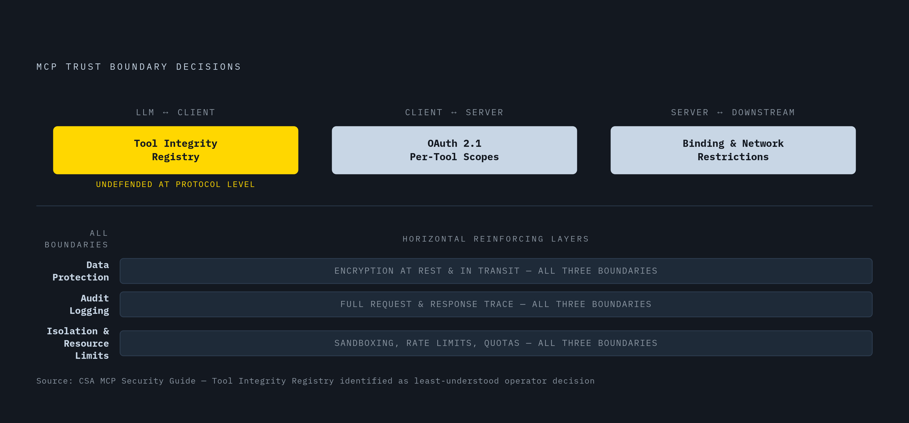Click the Horizontal Reinforcing Layers heading
The image size is (909, 423).
[x=496, y=239]
